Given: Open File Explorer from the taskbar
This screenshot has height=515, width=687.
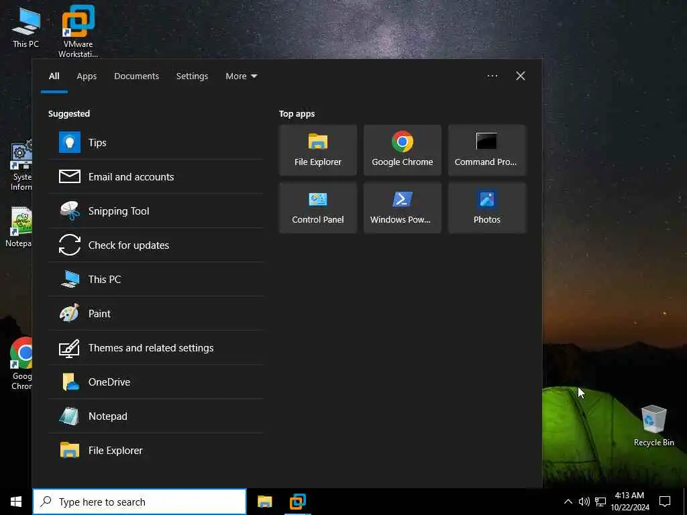Looking at the screenshot, I should tap(264, 502).
